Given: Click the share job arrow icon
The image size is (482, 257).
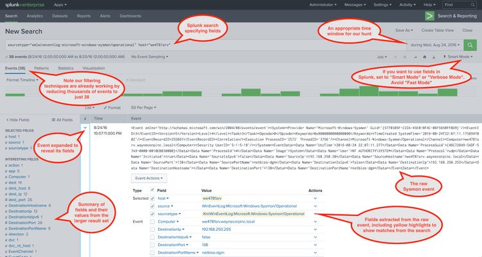Looking at the screenshot, I should 417,57.
